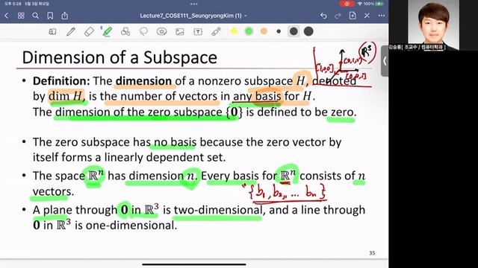Select the presenter video thumbnail
Image resolution: width=478 pixels, height=268 pixels.
tap(433, 25)
